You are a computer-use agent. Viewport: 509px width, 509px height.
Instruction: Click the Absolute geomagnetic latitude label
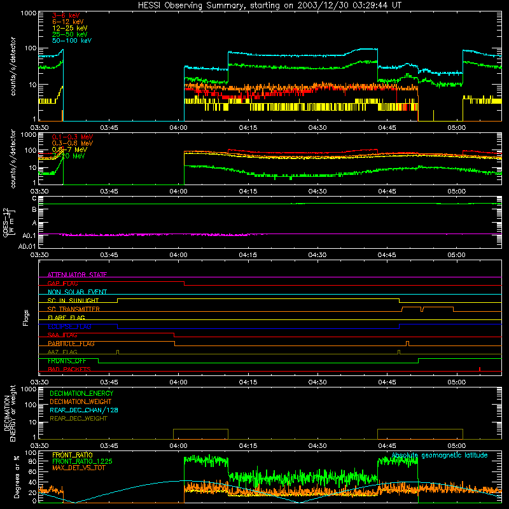[x=440, y=455]
